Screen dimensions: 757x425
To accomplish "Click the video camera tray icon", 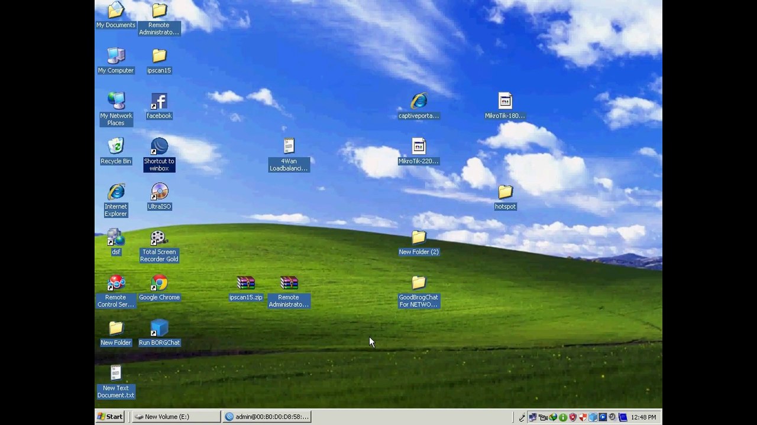I will pos(542,417).
